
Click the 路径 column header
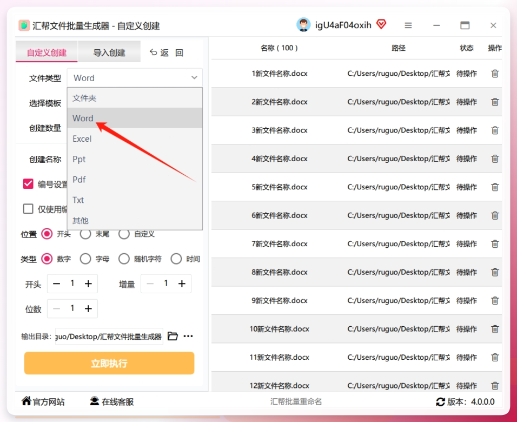pyautogui.click(x=399, y=48)
